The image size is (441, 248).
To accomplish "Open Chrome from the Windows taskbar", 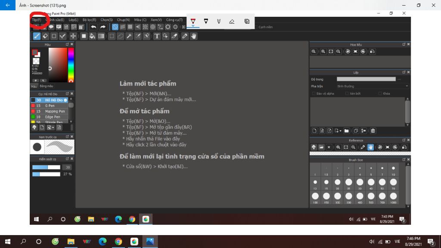I will tap(118, 242).
